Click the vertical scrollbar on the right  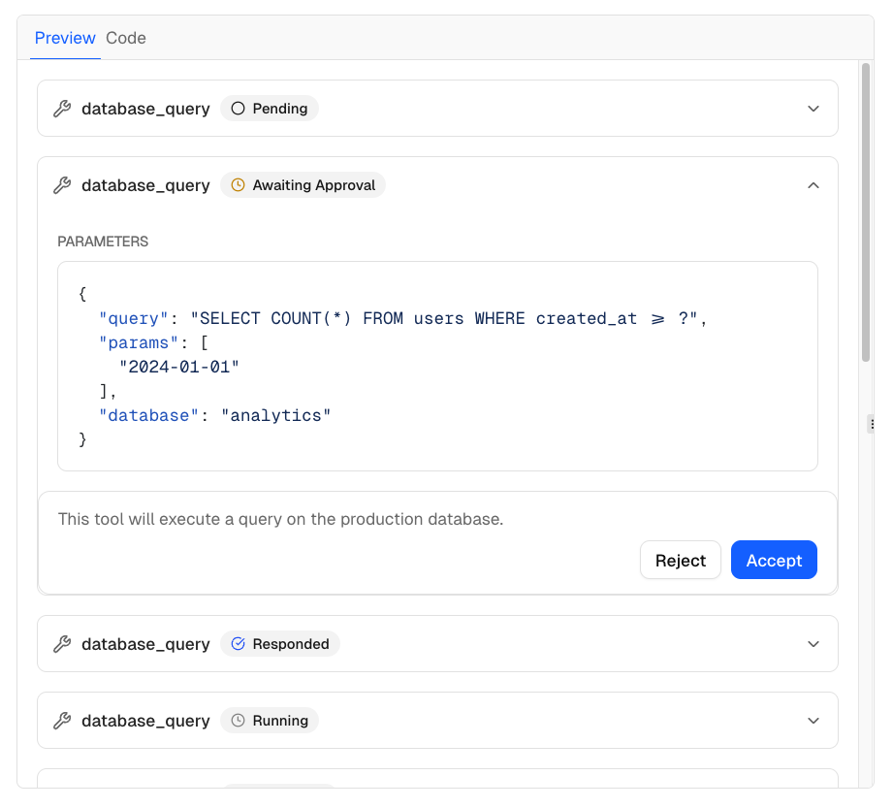[x=866, y=213]
